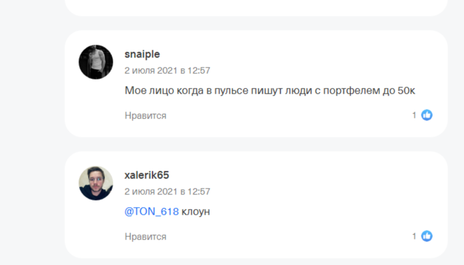Click like count on xalerik65's comment
This screenshot has height=265, width=464.
click(x=414, y=236)
